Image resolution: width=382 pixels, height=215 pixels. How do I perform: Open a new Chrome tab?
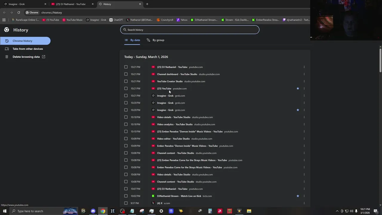click(x=147, y=4)
